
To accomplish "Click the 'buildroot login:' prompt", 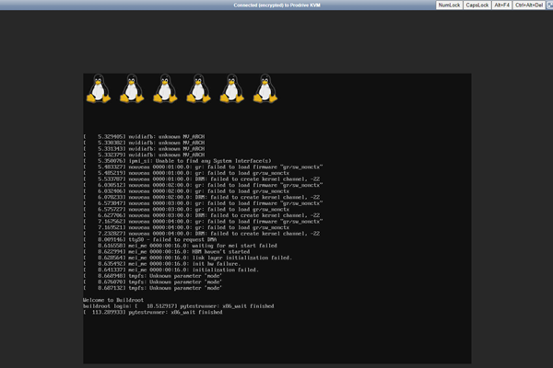I will pyautogui.click(x=107, y=306).
